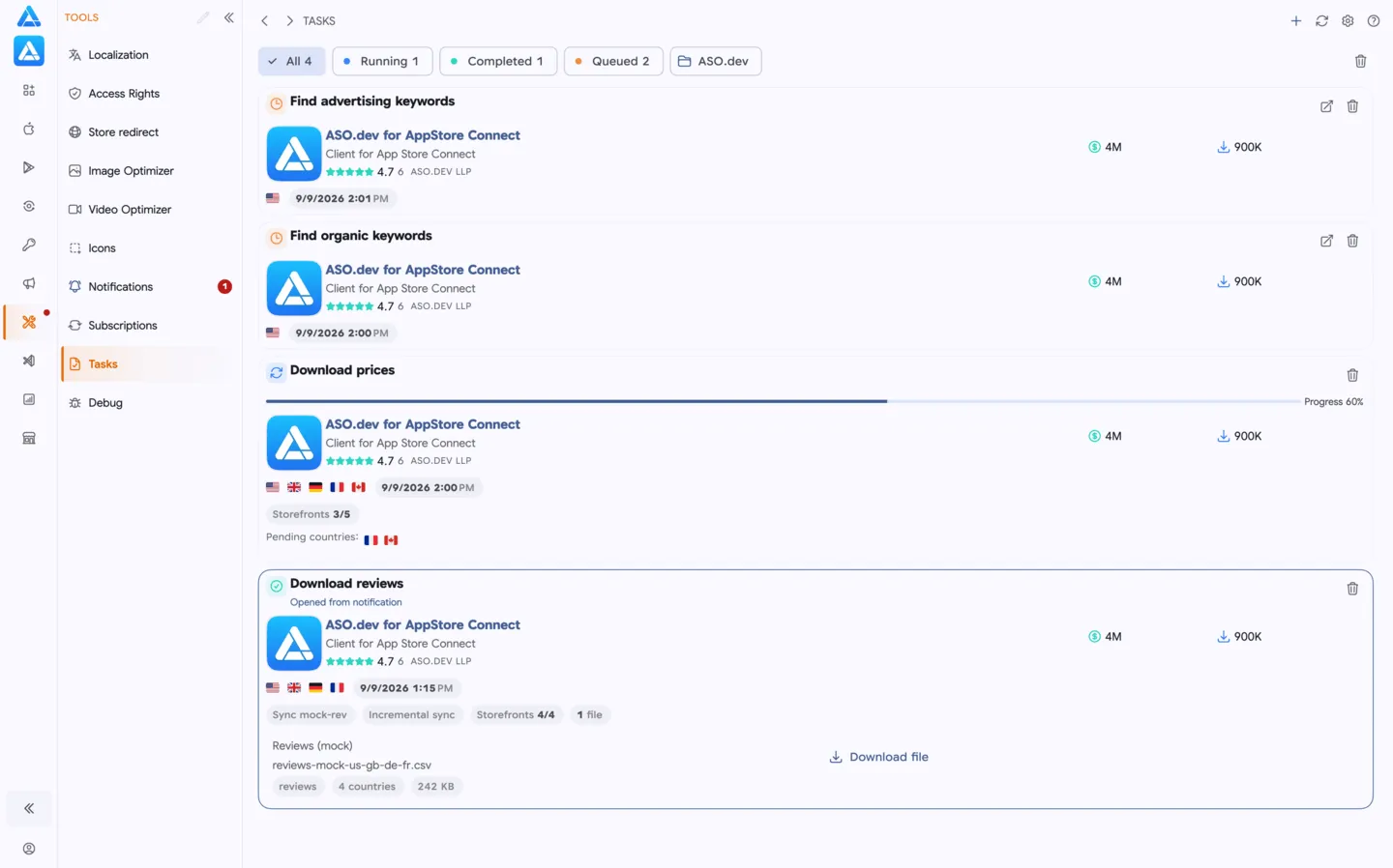This screenshot has height=868, width=1393.
Task: Filter tasks by Queued 2
Action: point(613,61)
